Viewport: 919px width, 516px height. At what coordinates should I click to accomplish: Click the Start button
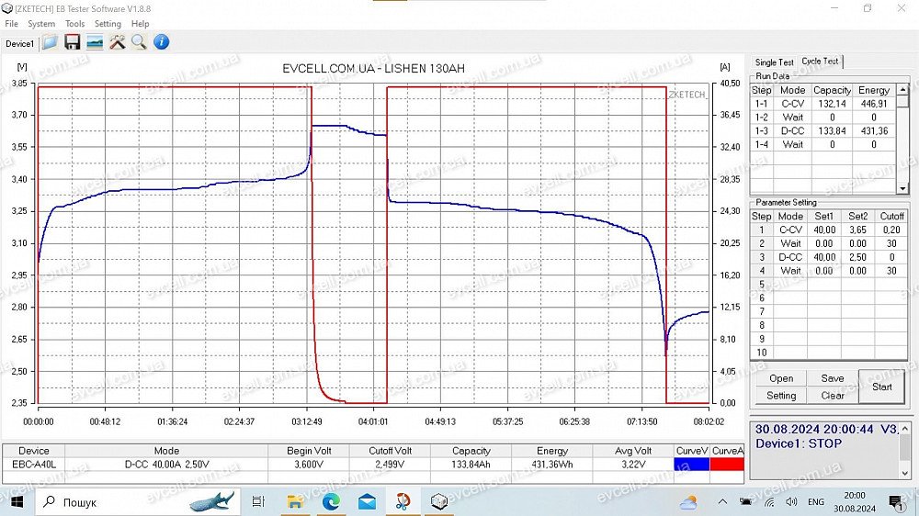881,387
